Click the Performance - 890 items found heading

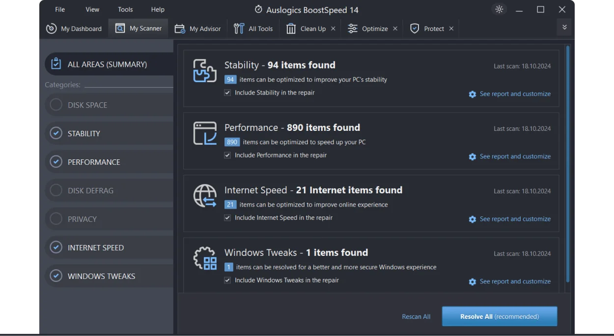pyautogui.click(x=292, y=127)
